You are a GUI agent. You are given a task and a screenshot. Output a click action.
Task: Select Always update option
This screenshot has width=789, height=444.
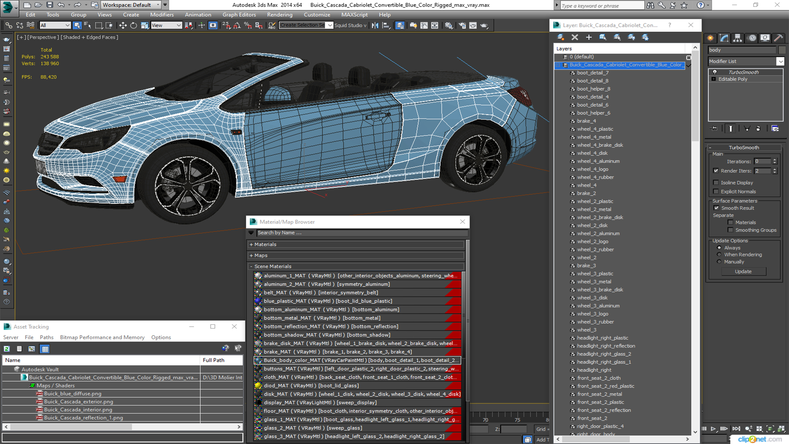(x=719, y=248)
